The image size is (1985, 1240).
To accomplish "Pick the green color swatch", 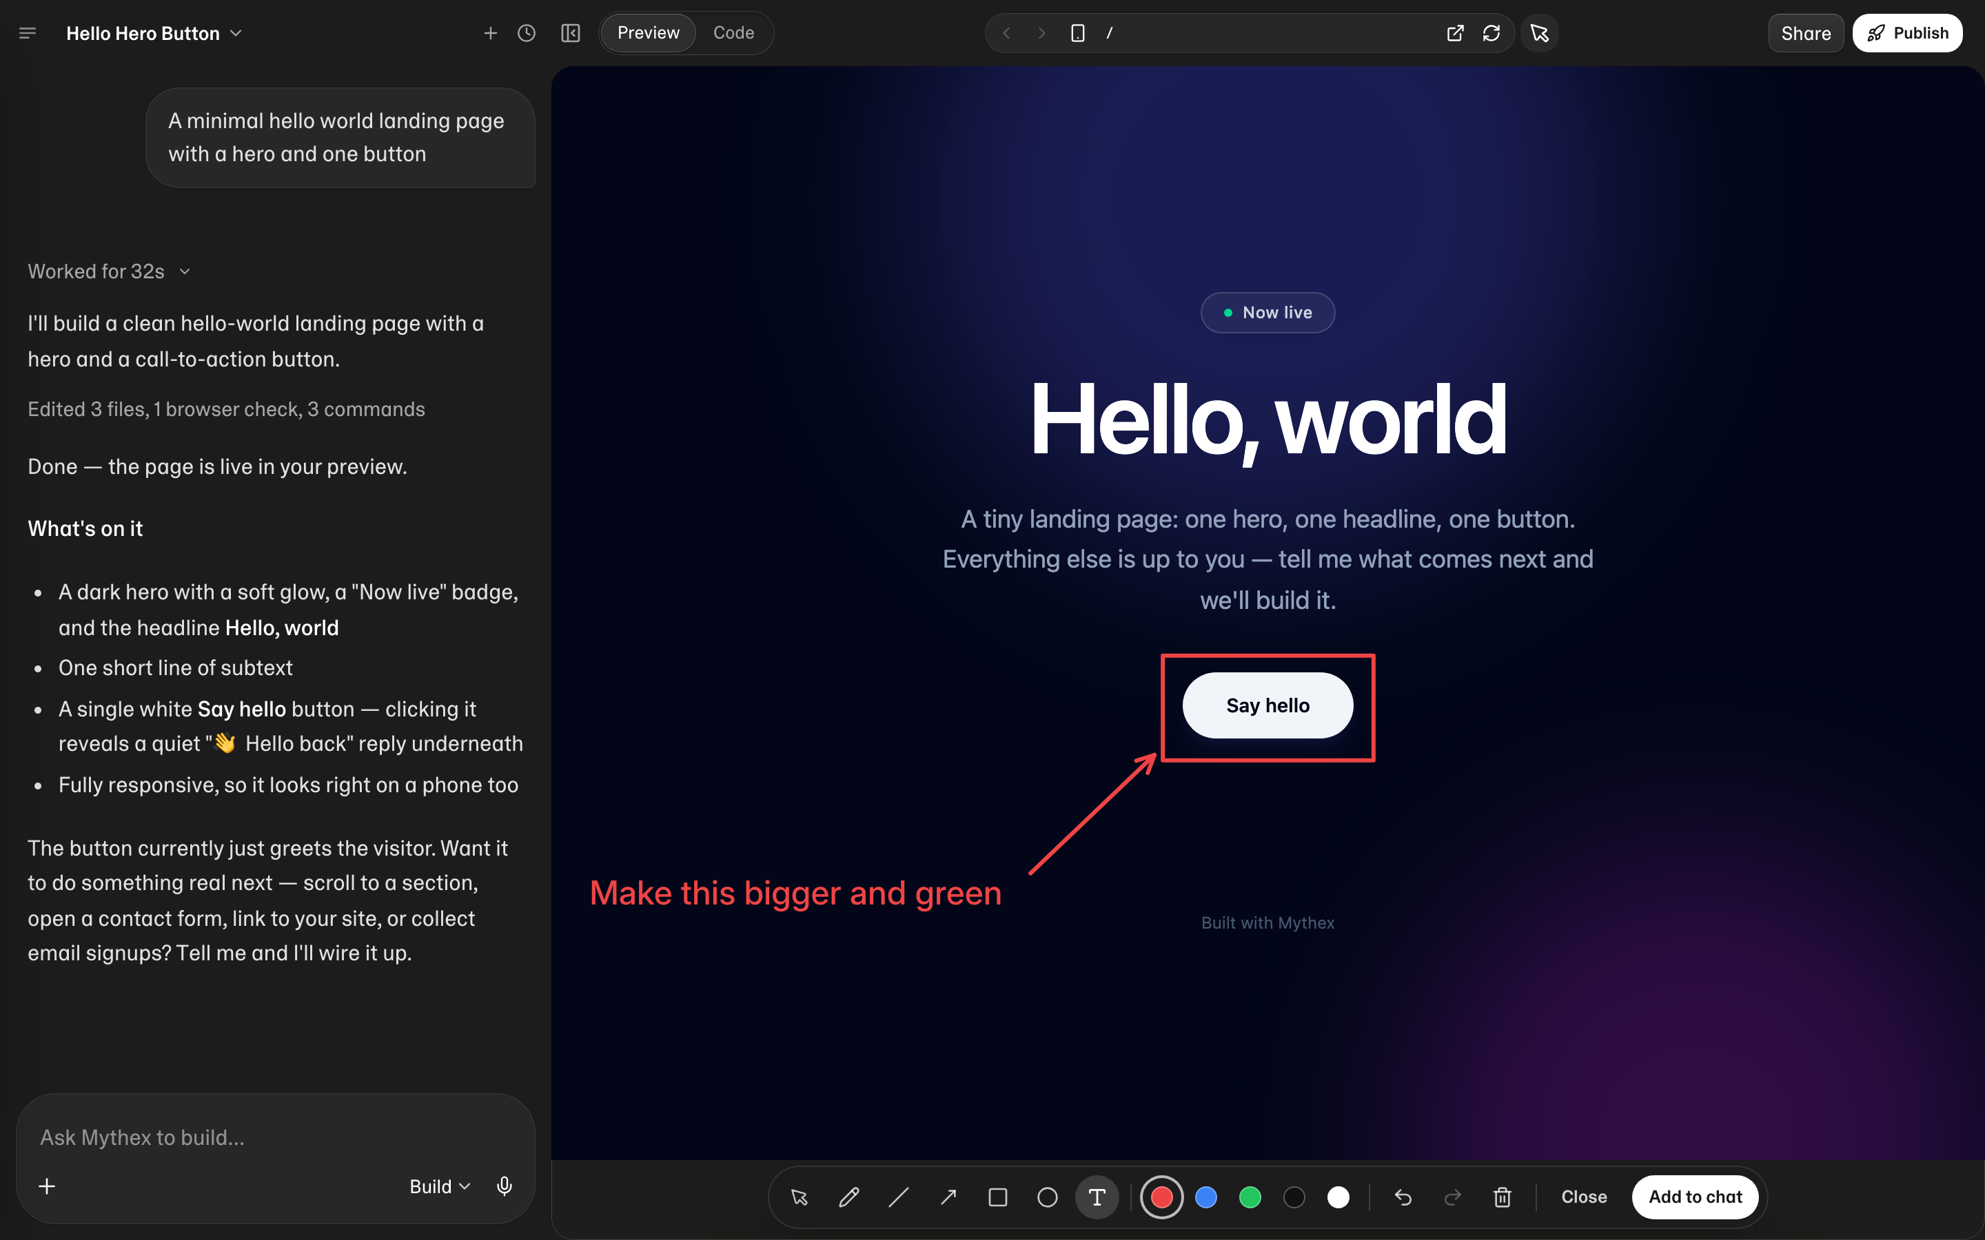I will tap(1249, 1197).
